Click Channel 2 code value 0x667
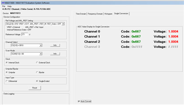The width and height of the screenshot is (184, 105). click(136, 42)
